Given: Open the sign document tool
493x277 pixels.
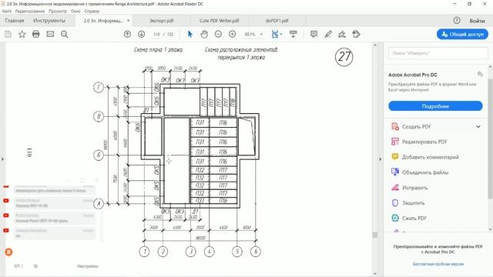Looking at the screenshot, I should [342, 34].
